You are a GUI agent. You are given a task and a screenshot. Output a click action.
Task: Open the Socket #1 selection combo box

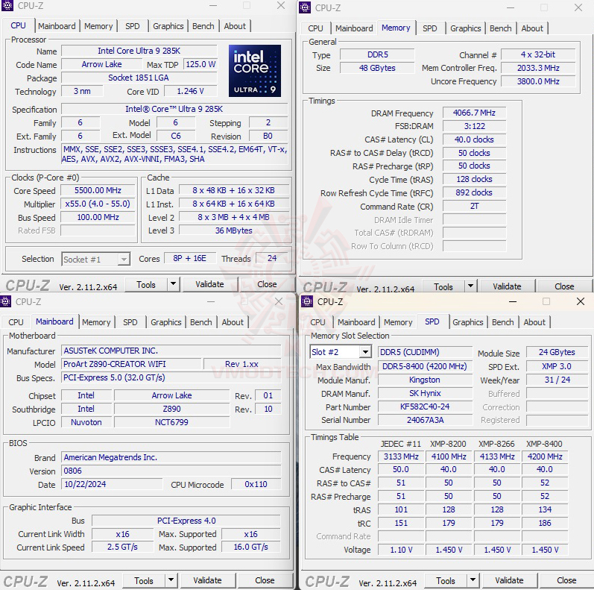pyautogui.click(x=96, y=260)
